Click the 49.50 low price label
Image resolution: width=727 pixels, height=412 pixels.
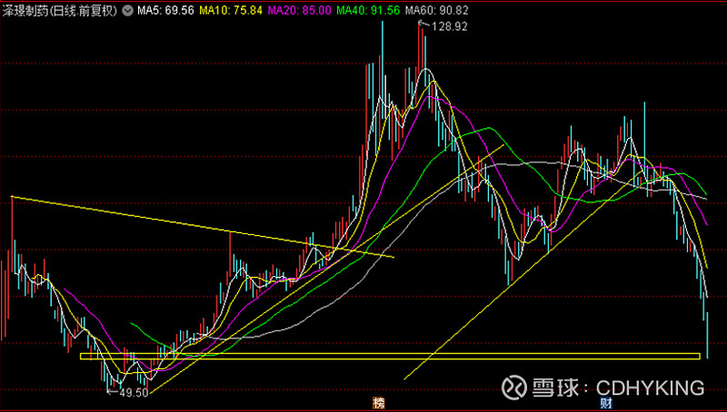[134, 393]
